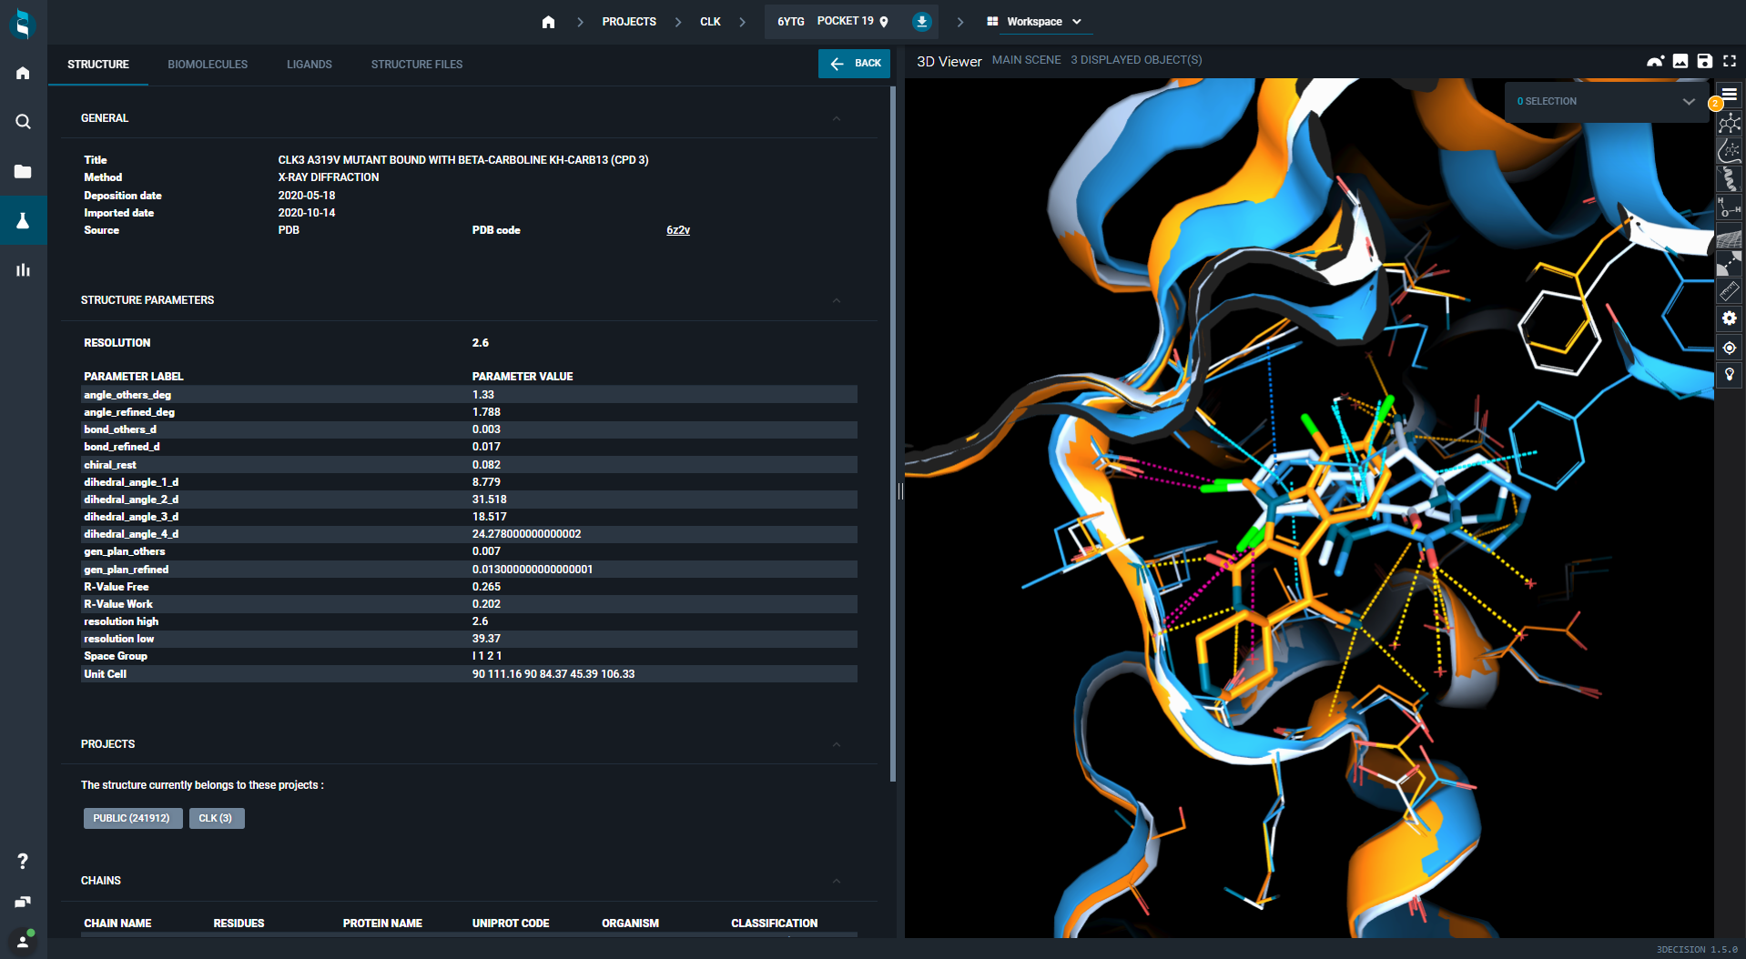This screenshot has height=959, width=1746.
Task: Click the blue download button for 6YTG
Action: tap(922, 22)
